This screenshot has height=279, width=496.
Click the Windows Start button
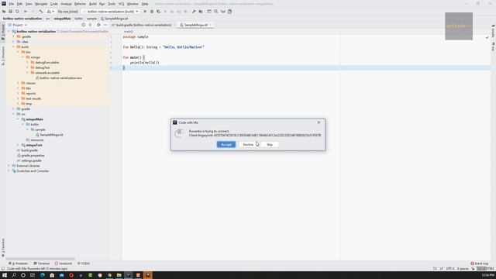pyautogui.click(x=5, y=275)
